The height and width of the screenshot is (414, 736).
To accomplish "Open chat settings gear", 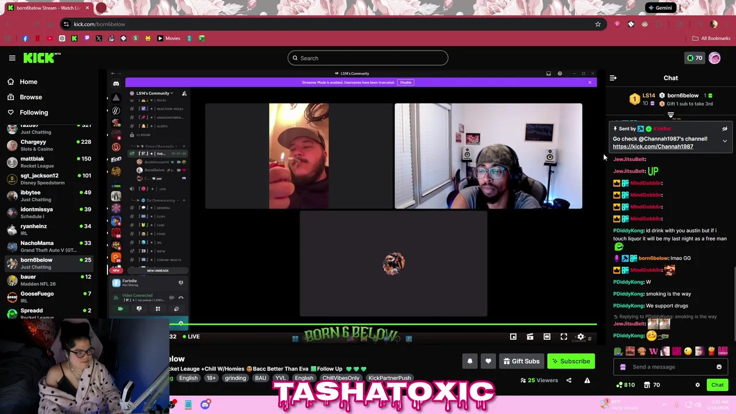I will tap(697, 385).
